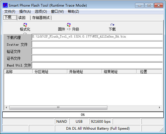Click the 证书文件 path field
Image resolution: width=166 pixels, height=134 pixels.
(x=97, y=58)
